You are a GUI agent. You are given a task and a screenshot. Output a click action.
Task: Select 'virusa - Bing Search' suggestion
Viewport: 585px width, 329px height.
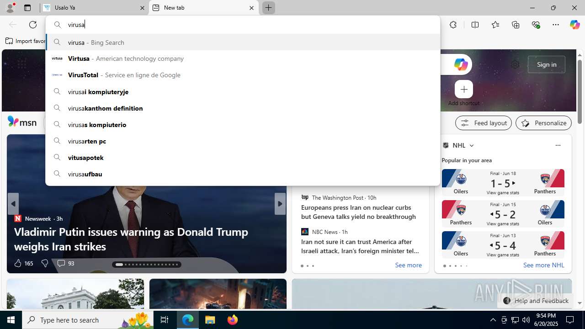point(243,42)
